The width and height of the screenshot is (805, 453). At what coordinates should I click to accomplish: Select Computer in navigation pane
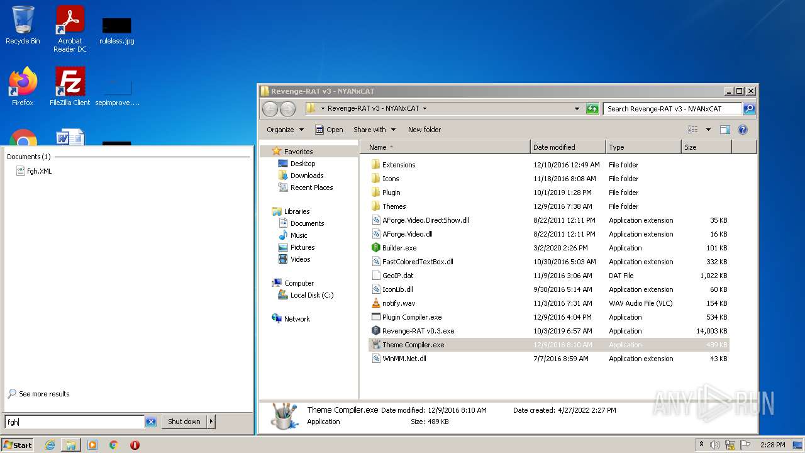tap(292, 283)
